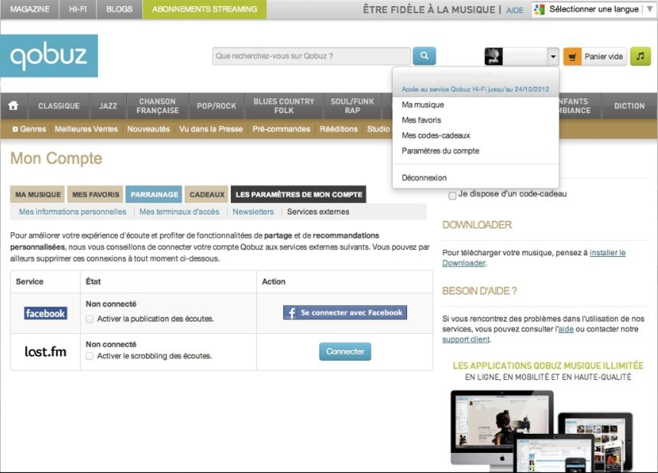
Task: Choose Déconnexion from account menu
Action: click(x=424, y=177)
